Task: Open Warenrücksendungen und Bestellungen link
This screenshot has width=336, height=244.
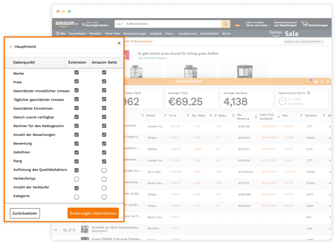Action: [x=285, y=24]
